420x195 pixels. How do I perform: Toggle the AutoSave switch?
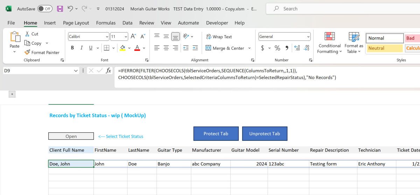click(x=45, y=9)
